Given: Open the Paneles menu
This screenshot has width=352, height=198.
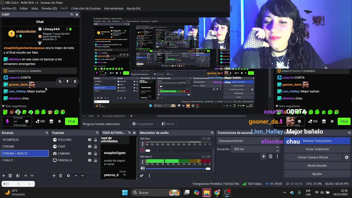Looking at the screenshot, I should (49, 9).
